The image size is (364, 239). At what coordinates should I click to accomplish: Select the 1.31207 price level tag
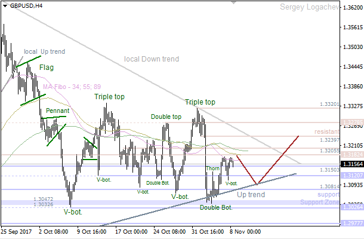[x=351, y=176]
